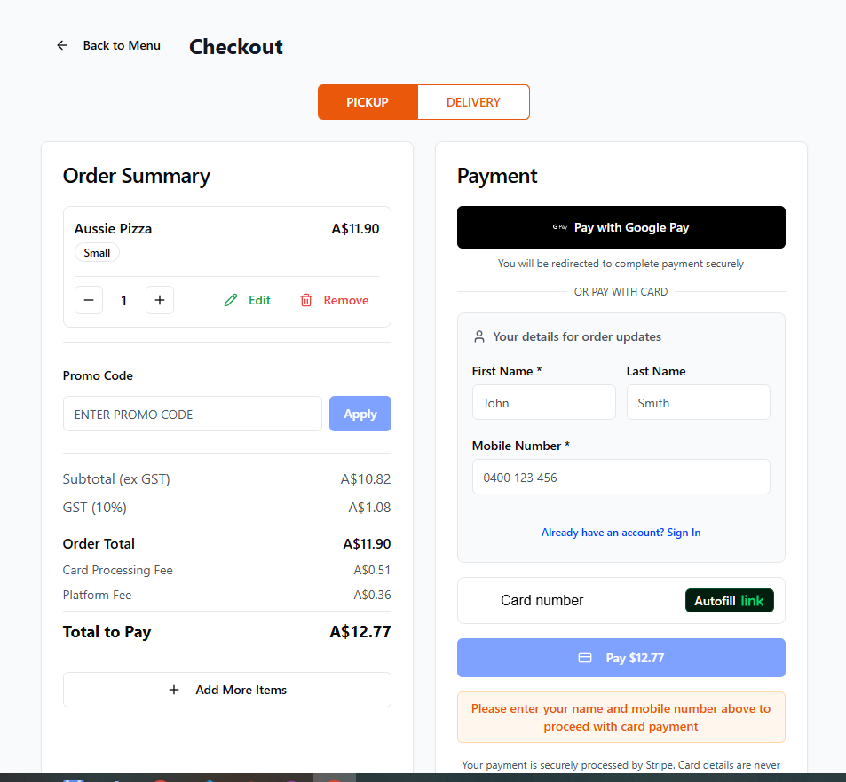The height and width of the screenshot is (782, 846).
Task: Select the PICKUP tab
Action: tap(368, 102)
